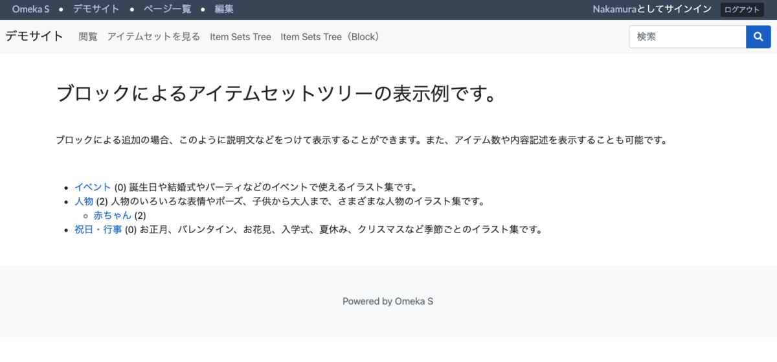Open the Omeka S admin link
Image resolution: width=777 pixels, height=362 pixels.
(x=31, y=9)
